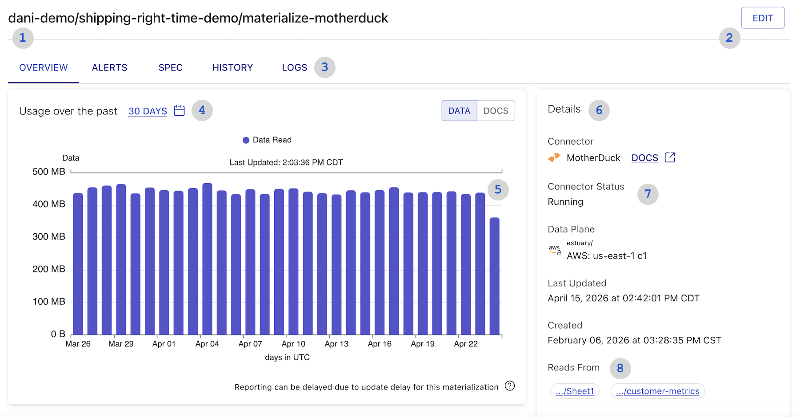Open the .../customer-metrics collection link
This screenshot has width=800, height=417.
657,391
